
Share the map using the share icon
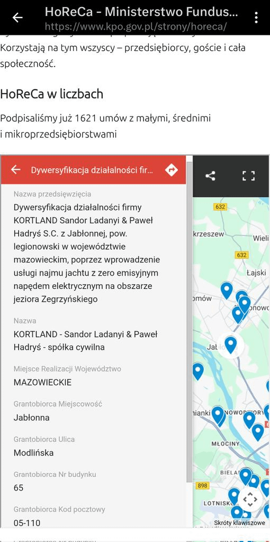(x=210, y=176)
